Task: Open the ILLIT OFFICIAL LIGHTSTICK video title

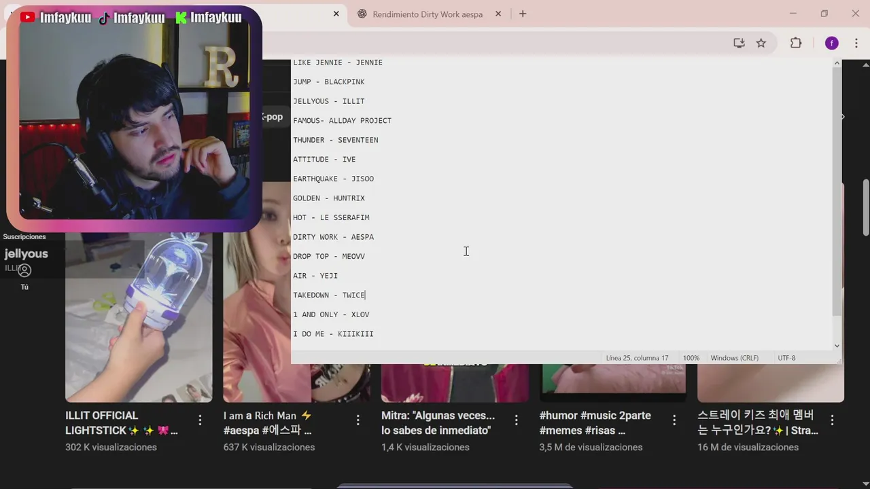Action: pyautogui.click(x=122, y=422)
